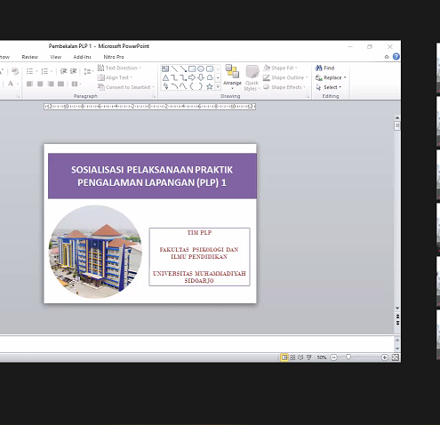Open the Arrange options
This screenshot has height=425, width=440.
coord(232,76)
